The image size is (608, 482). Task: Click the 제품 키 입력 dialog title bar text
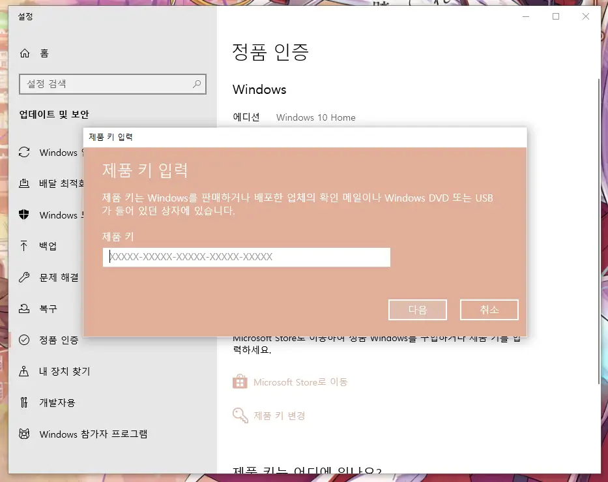click(111, 137)
